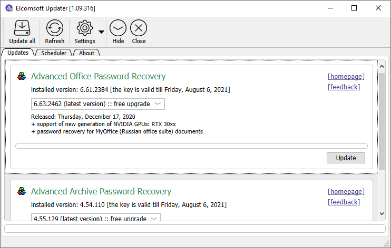Open the Advanced Office Password Recovery homepage link
The width and height of the screenshot is (391, 248).
coord(346,76)
